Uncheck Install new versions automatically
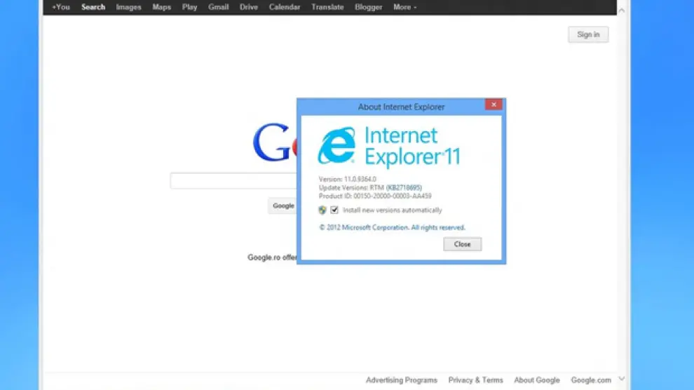Screen dimensions: 694x390 [335, 210]
